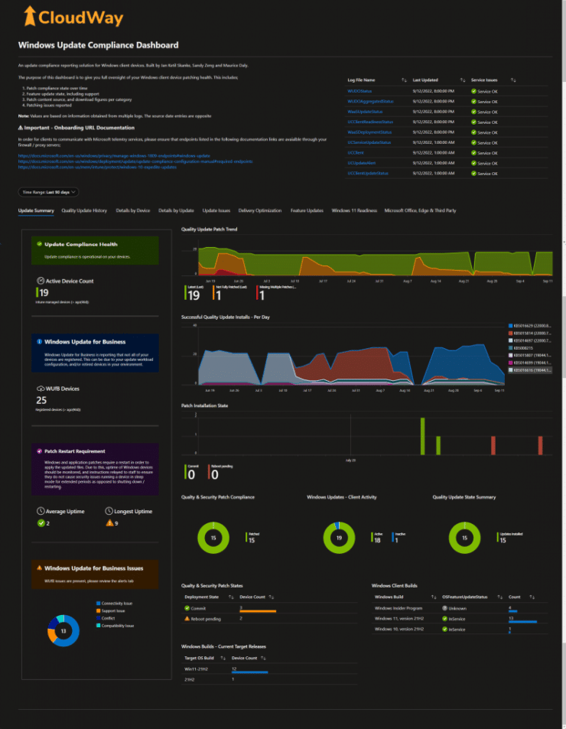566x729 pixels.
Task: Open the manage-windows-1809-endpoints documentation link
Action: (x=114, y=156)
